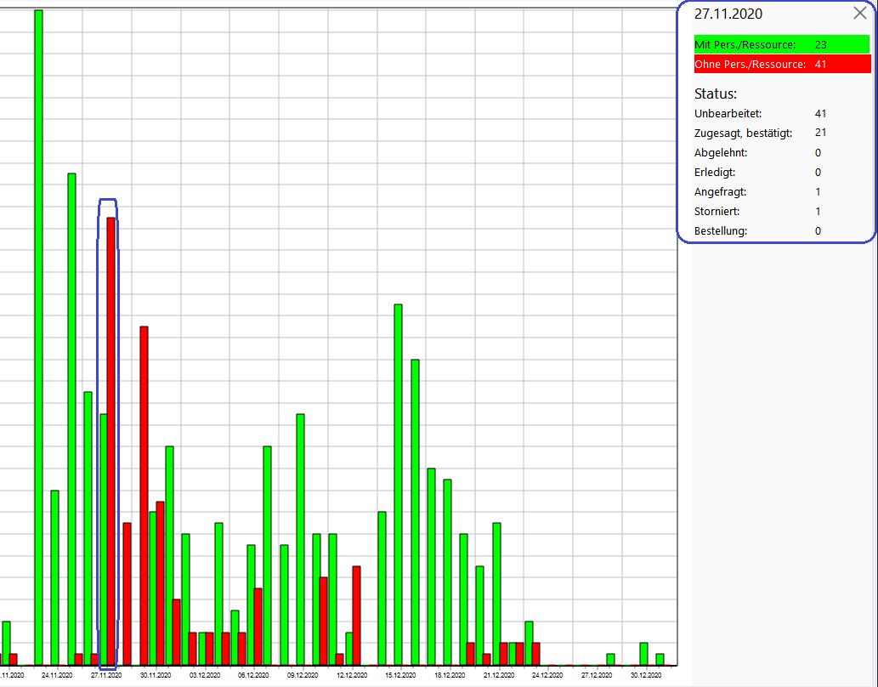
Task: Click axis label 24.12.2020
Action: 547,675
